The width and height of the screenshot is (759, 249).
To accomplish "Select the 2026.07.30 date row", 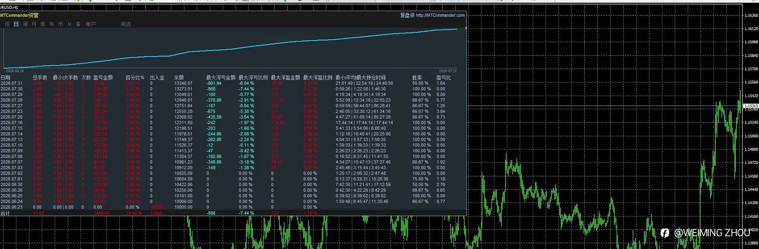I will (12, 89).
